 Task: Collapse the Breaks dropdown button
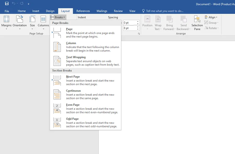coord(58,17)
